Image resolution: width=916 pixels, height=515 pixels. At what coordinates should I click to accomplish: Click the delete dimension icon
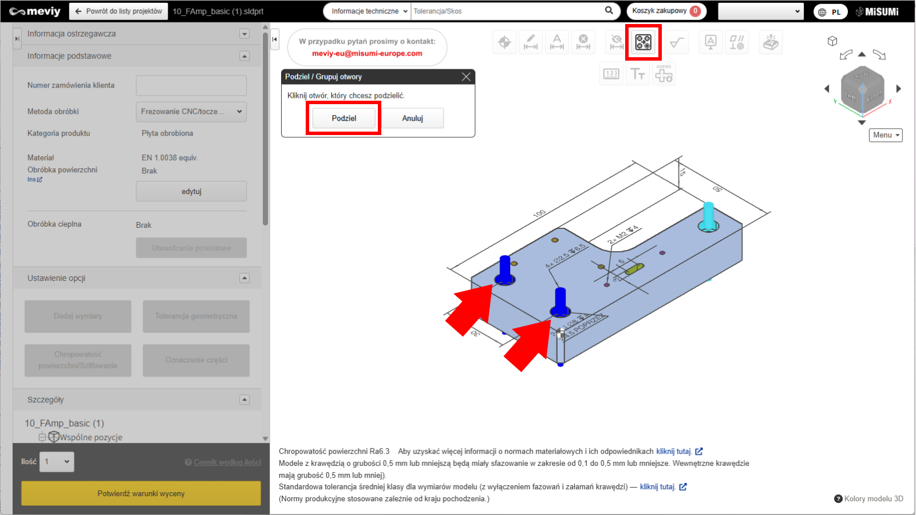pyautogui.click(x=583, y=42)
